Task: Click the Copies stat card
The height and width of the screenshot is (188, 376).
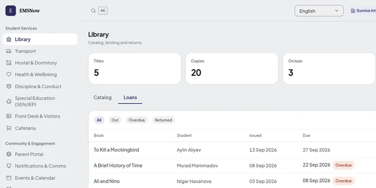Action: point(232,68)
